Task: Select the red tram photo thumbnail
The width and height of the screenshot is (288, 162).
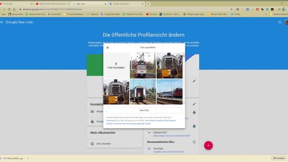Action: coord(143,66)
